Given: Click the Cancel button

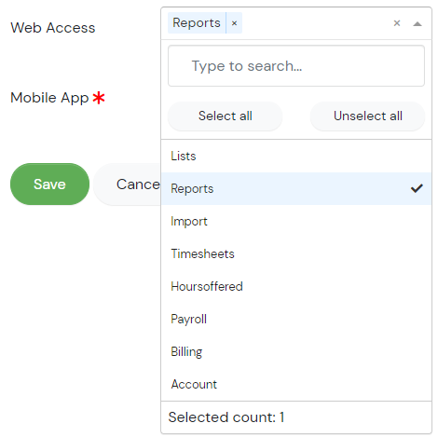Looking at the screenshot, I should 128,184.
